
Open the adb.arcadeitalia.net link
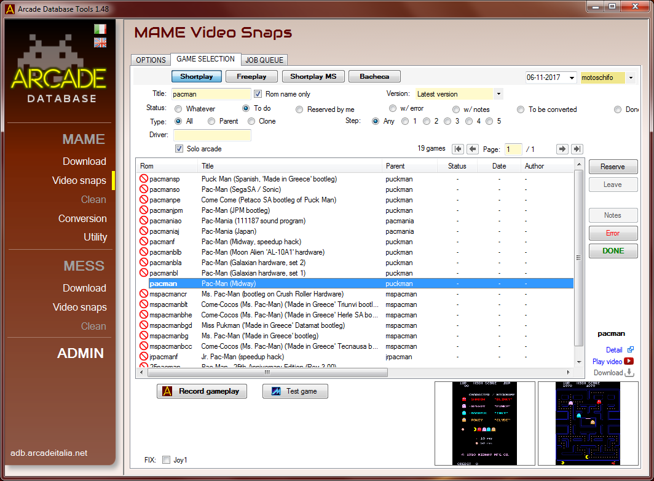(49, 453)
